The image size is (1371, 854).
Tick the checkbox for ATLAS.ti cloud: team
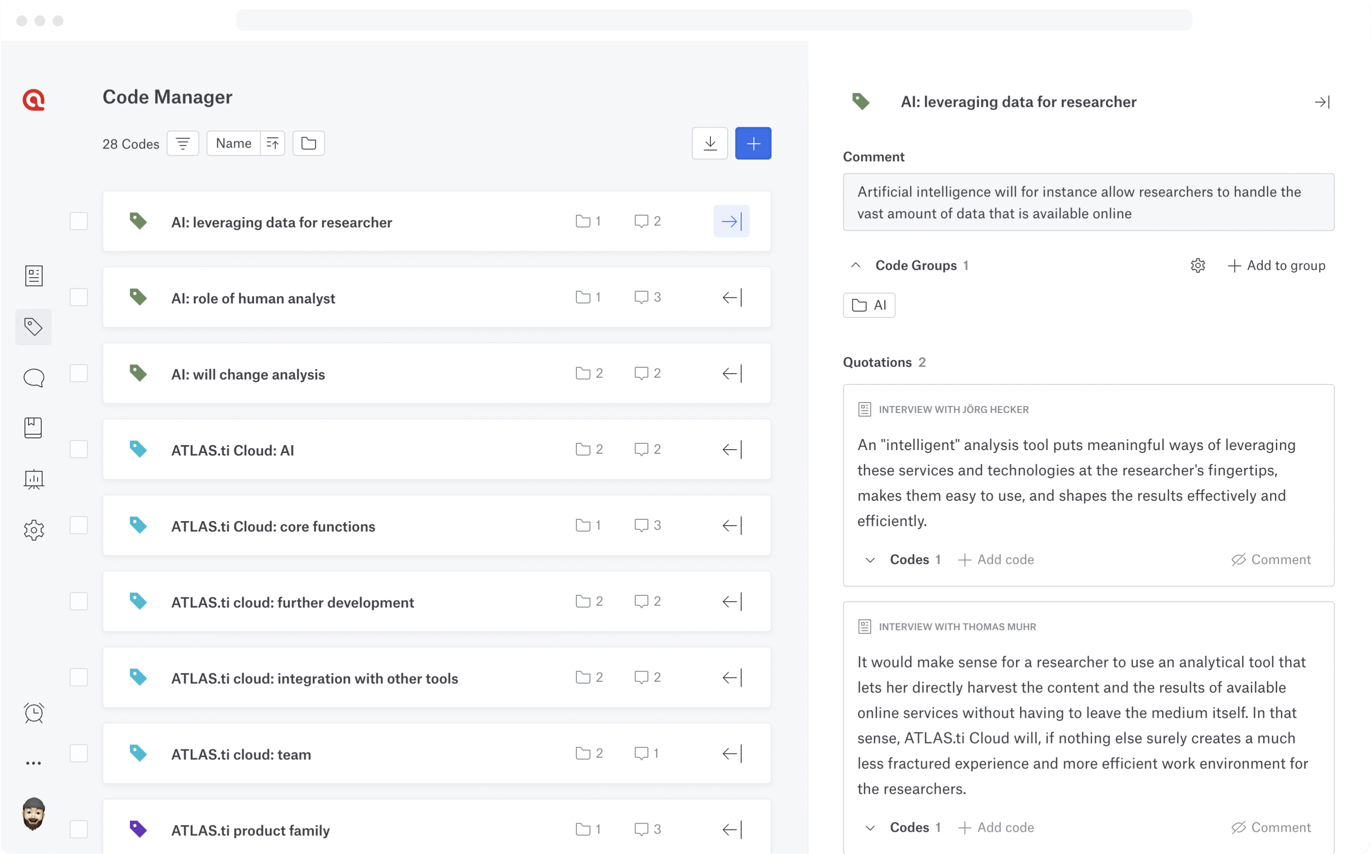(x=78, y=753)
